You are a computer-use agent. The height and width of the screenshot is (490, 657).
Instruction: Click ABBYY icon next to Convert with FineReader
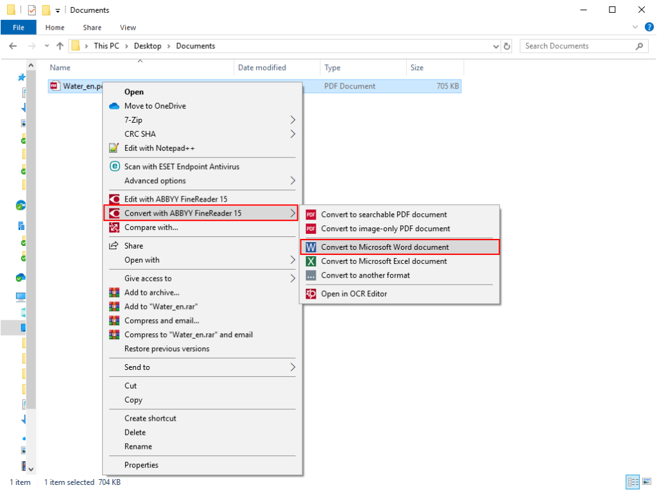(114, 213)
